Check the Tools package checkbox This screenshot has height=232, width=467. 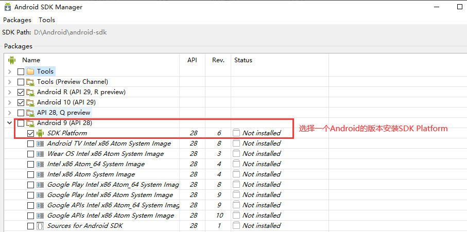pos(21,72)
